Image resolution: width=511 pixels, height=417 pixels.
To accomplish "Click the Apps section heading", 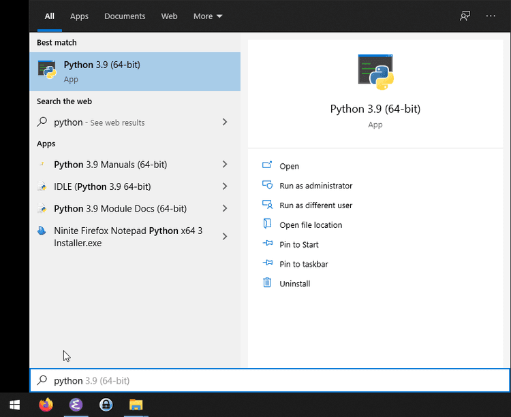I will [x=46, y=144].
